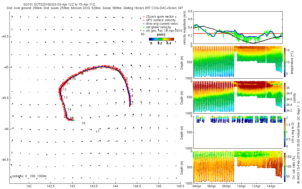Viewport: 302px width, 189px height.
Task: Click the Ox. sat. ratio colorbar
Action: (x=285, y=167)
